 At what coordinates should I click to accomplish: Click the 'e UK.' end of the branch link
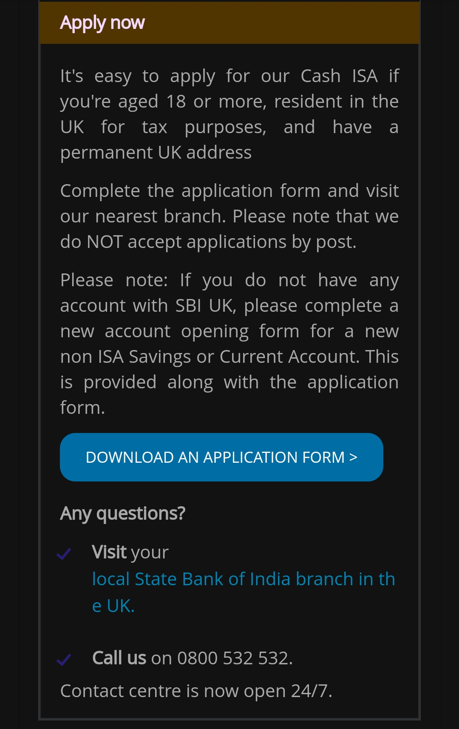pos(113,606)
